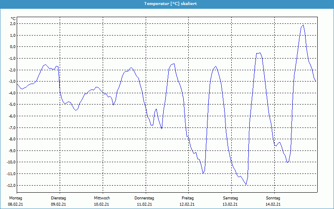Click the date "11.02.21" on the x-axis
334x209 pixels.
144,204
